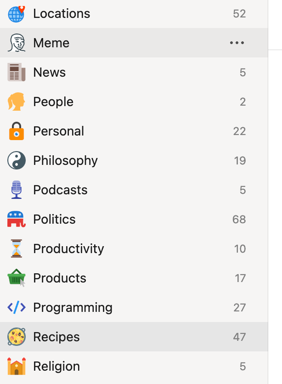282x384 pixels.
Task: Open the three-dot menu on Meme row
Action: coord(237,43)
